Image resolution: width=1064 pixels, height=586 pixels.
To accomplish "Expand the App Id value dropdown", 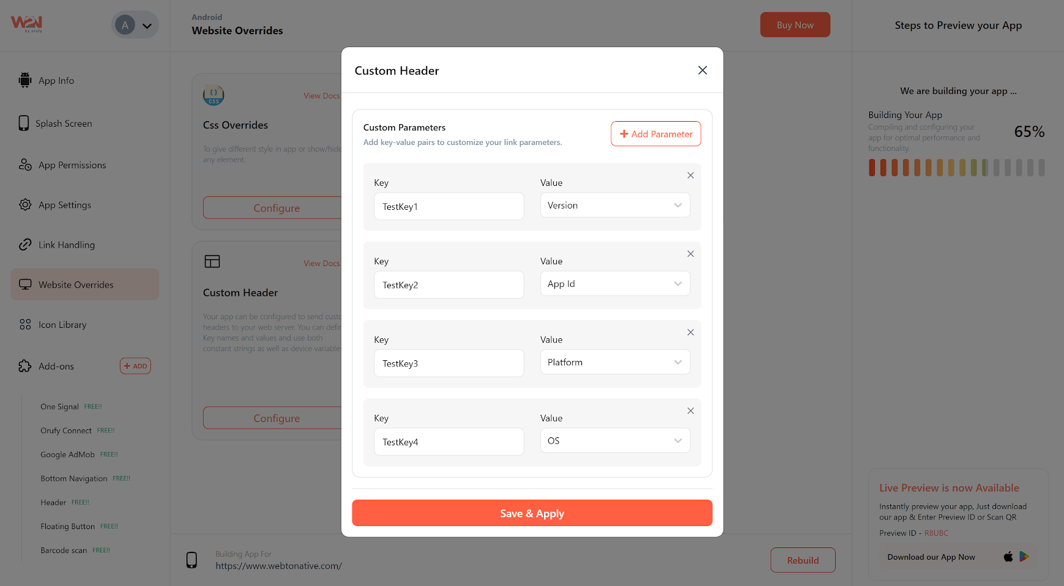I will 615,284.
